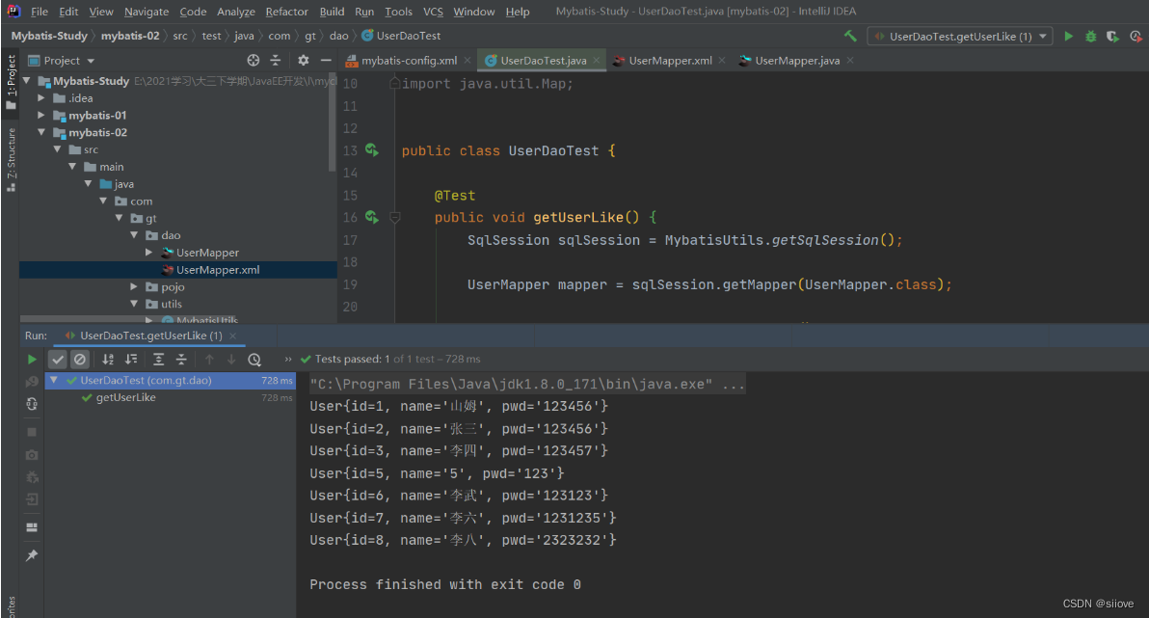Go to next failed test arrow
1149x618 pixels.
[231, 360]
